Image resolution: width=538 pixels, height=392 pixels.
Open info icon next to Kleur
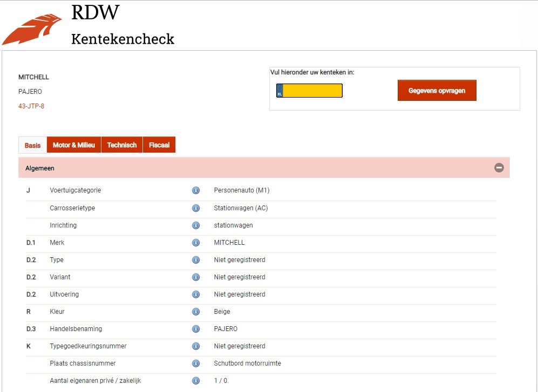click(196, 312)
